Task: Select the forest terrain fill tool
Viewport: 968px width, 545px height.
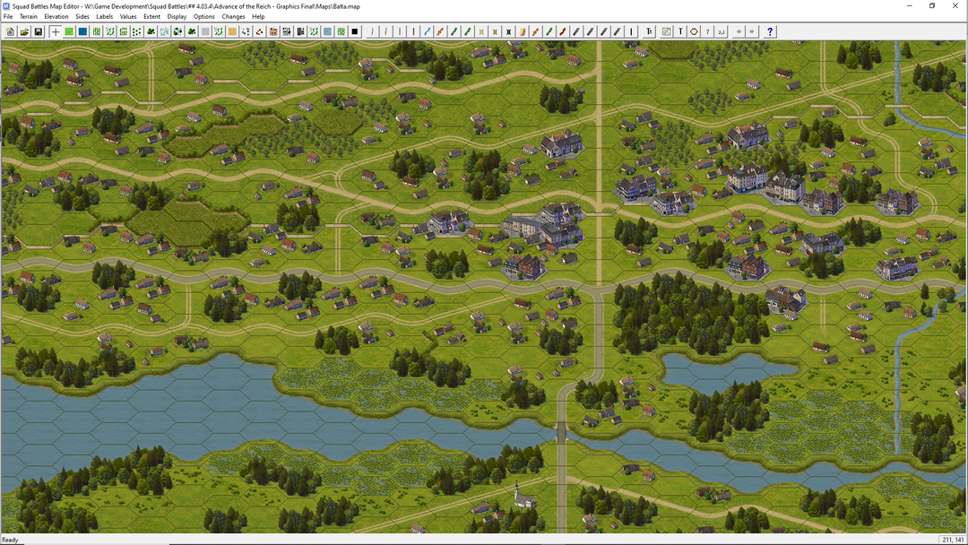Action: click(150, 30)
